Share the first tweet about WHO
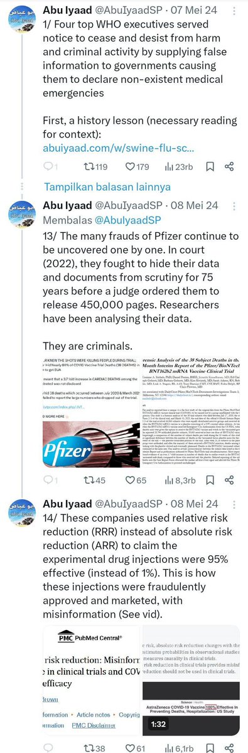 point(229,167)
